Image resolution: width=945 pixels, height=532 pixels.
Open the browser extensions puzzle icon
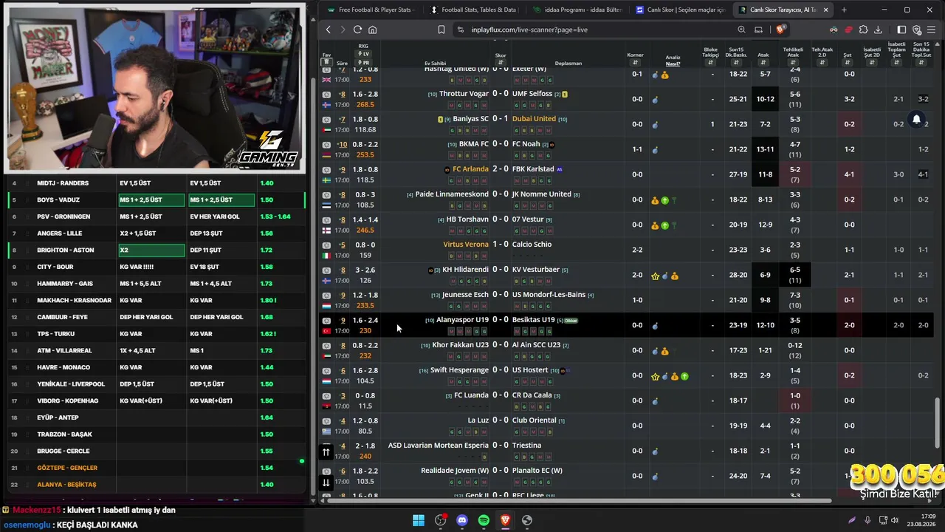863,30
